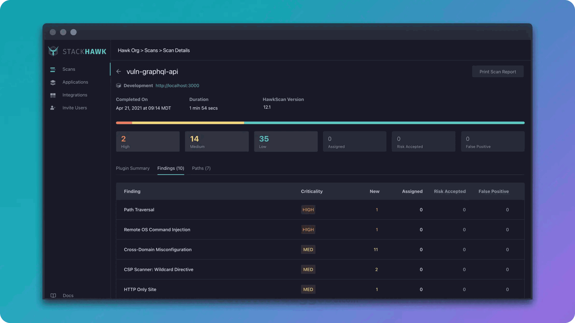
Task: Click the back arrow beside vuln-graphql-api
Action: (x=119, y=71)
